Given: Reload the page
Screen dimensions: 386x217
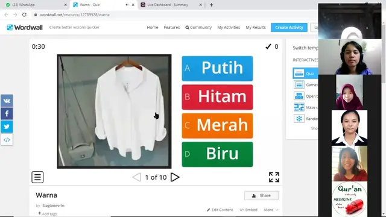Looking at the screenshot, I should [24, 14].
